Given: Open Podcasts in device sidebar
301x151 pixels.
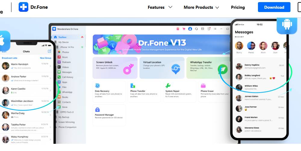Looking at the screenshot, I should click(64, 62).
